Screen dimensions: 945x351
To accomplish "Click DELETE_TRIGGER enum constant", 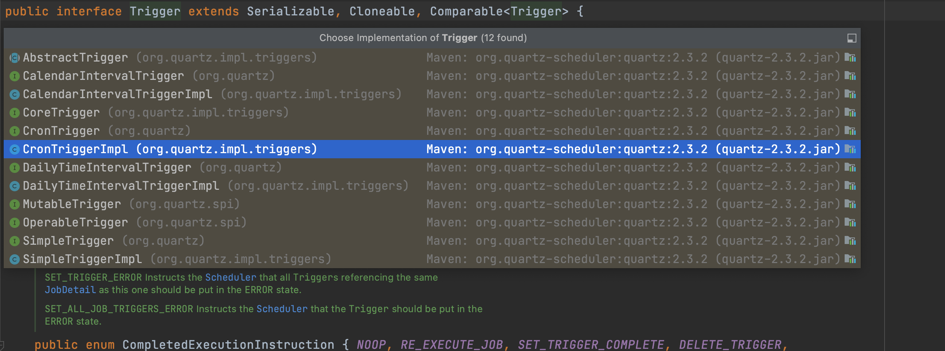I will tap(730, 345).
